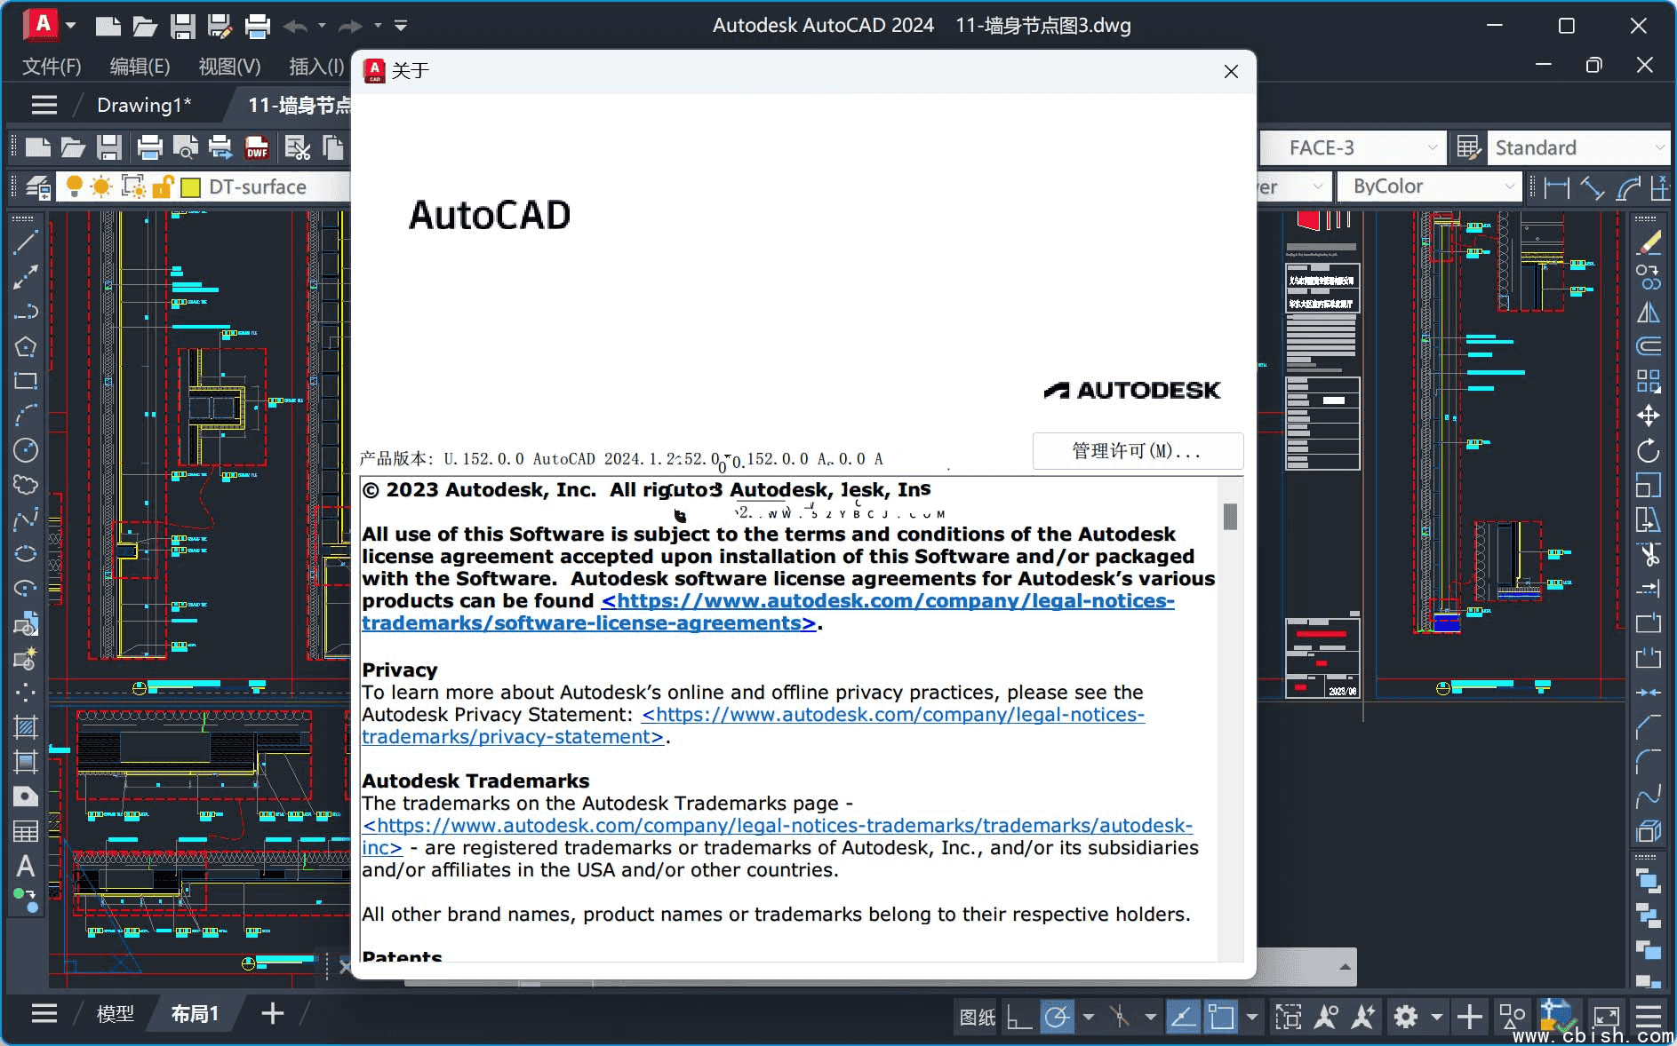Click the 管理许可(M) button
1677x1046 pixels.
tap(1138, 451)
